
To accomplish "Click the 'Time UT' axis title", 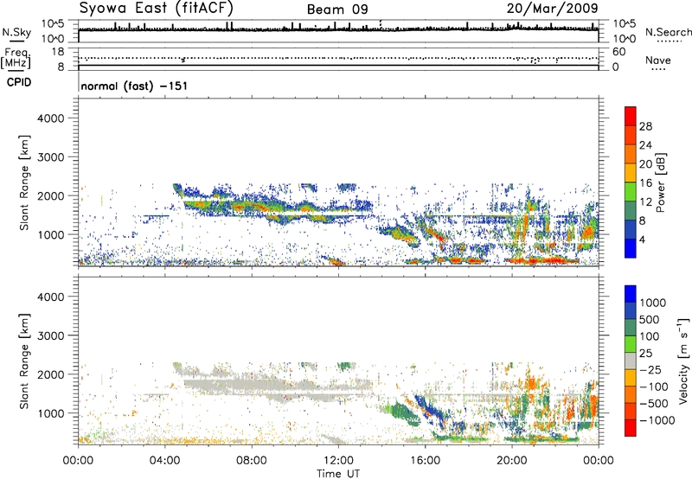I will coord(338,474).
